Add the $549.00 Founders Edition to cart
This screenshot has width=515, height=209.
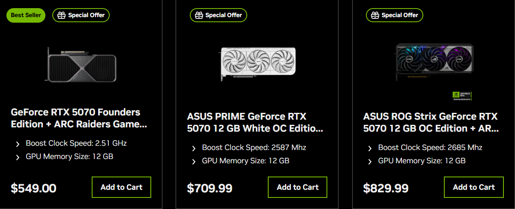click(x=121, y=187)
